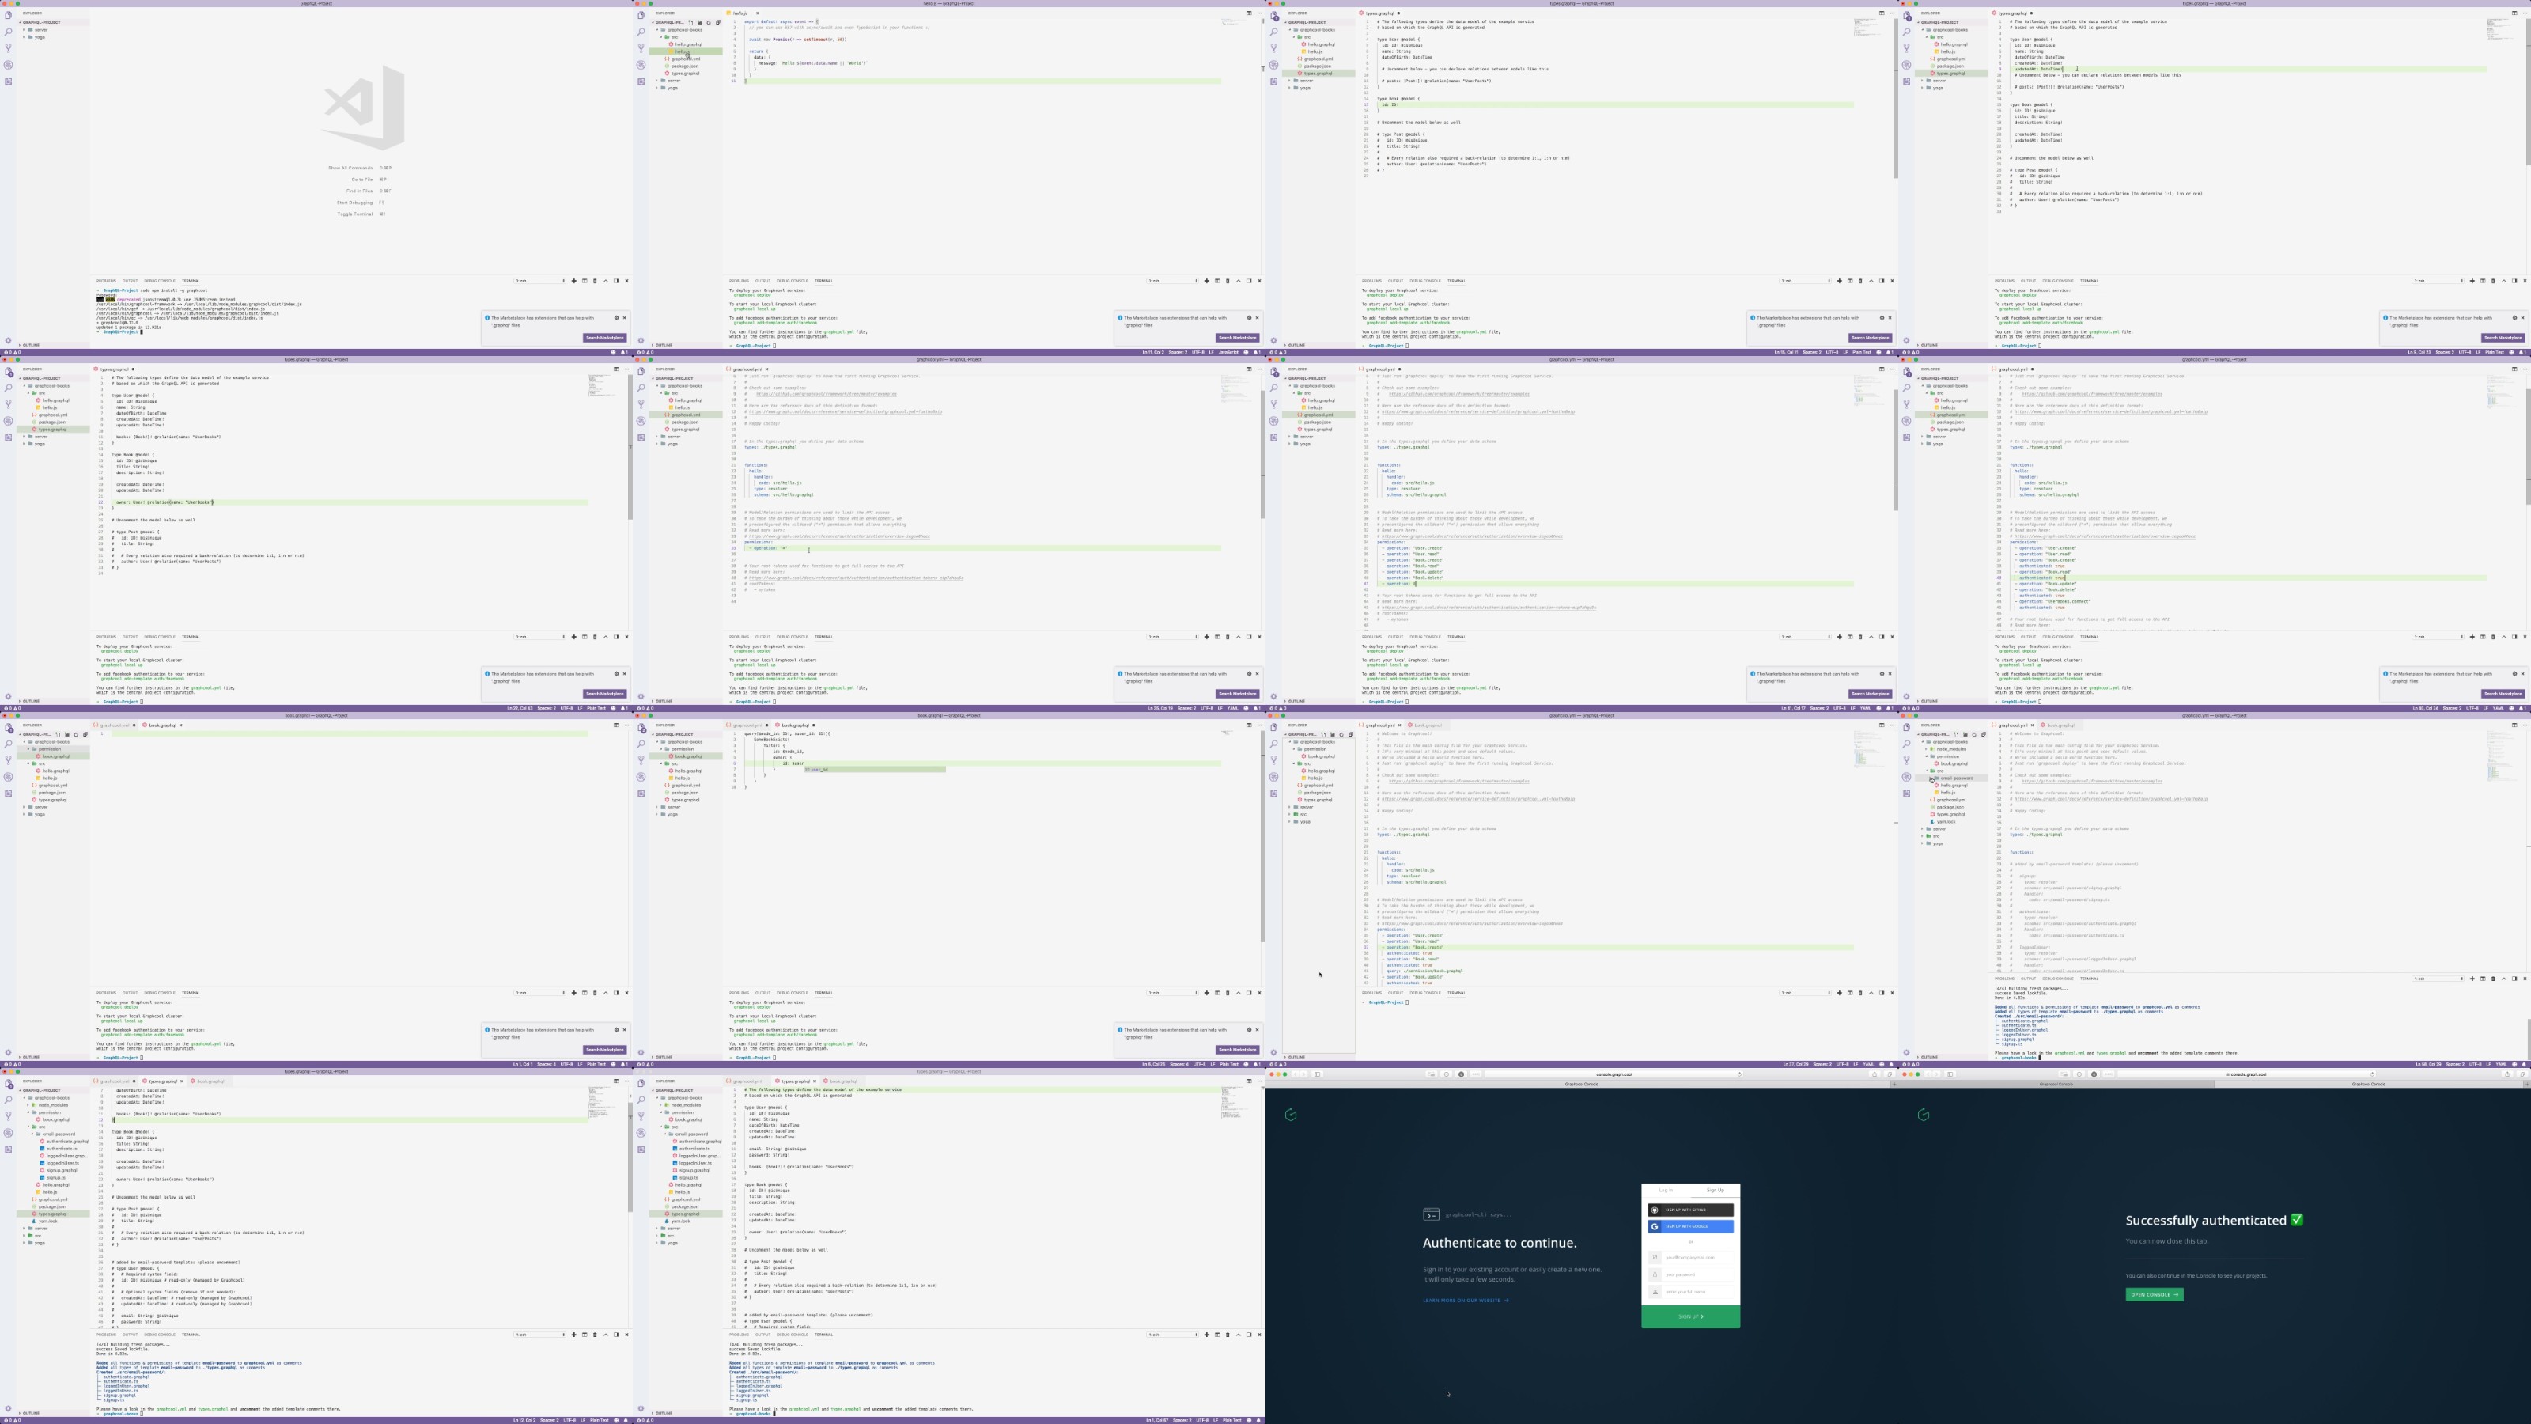Select the hello.js editor tab
This screenshot has height=1424, width=2531.
[740, 13]
